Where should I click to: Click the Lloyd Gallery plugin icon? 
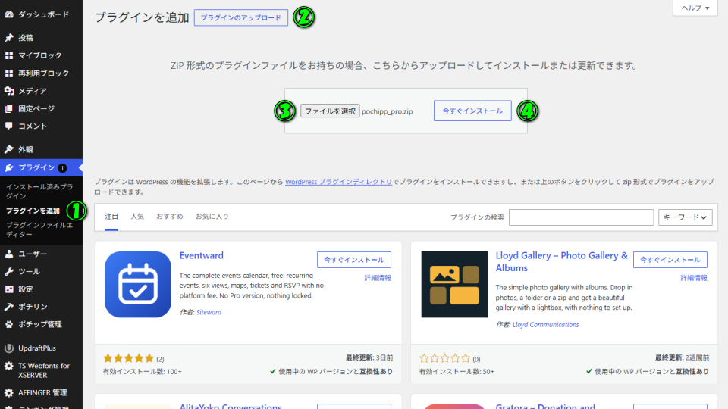pos(454,284)
